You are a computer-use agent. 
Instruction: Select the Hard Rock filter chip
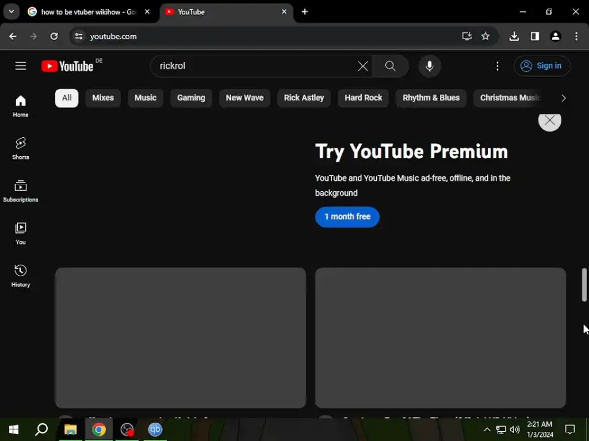(364, 98)
